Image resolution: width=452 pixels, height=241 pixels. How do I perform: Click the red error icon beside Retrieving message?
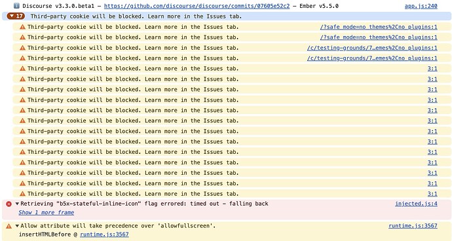9,204
